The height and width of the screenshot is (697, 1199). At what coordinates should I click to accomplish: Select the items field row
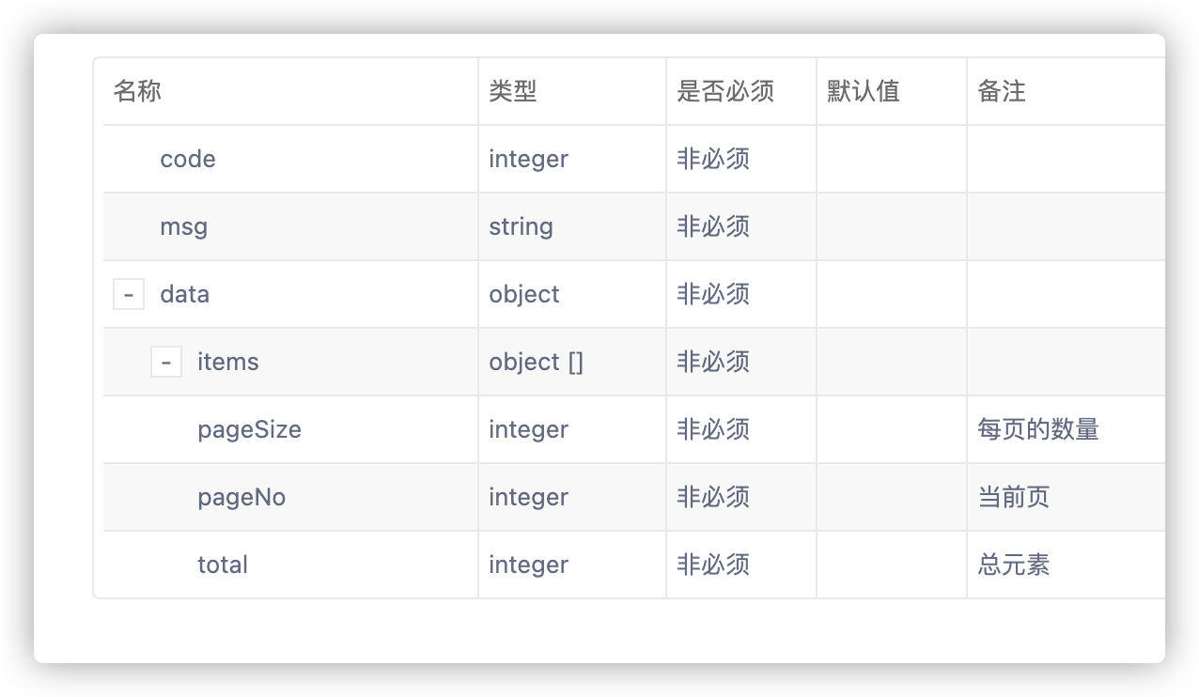coord(228,362)
